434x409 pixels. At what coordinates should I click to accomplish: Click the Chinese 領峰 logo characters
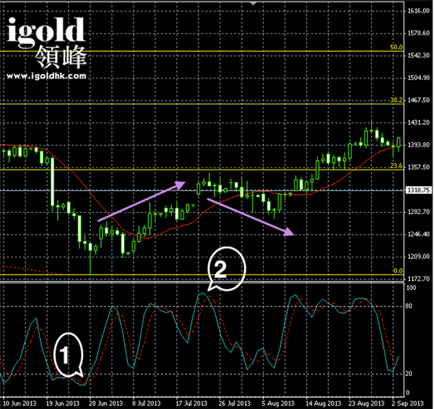pos(61,57)
